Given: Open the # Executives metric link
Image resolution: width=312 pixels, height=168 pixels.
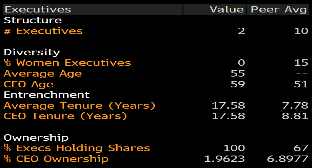Looking at the screenshot, I should click(43, 31).
